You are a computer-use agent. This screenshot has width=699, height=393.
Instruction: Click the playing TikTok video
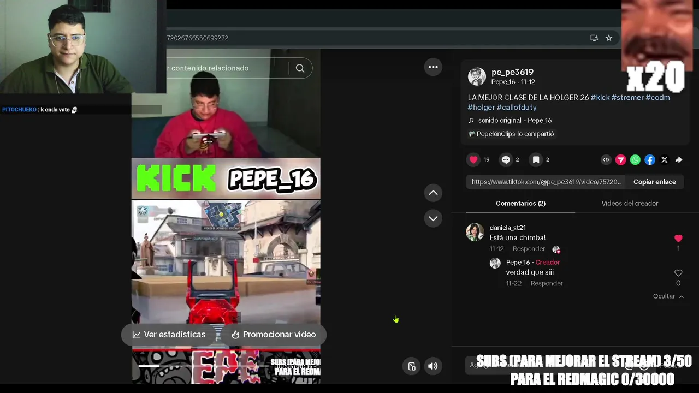click(x=226, y=216)
